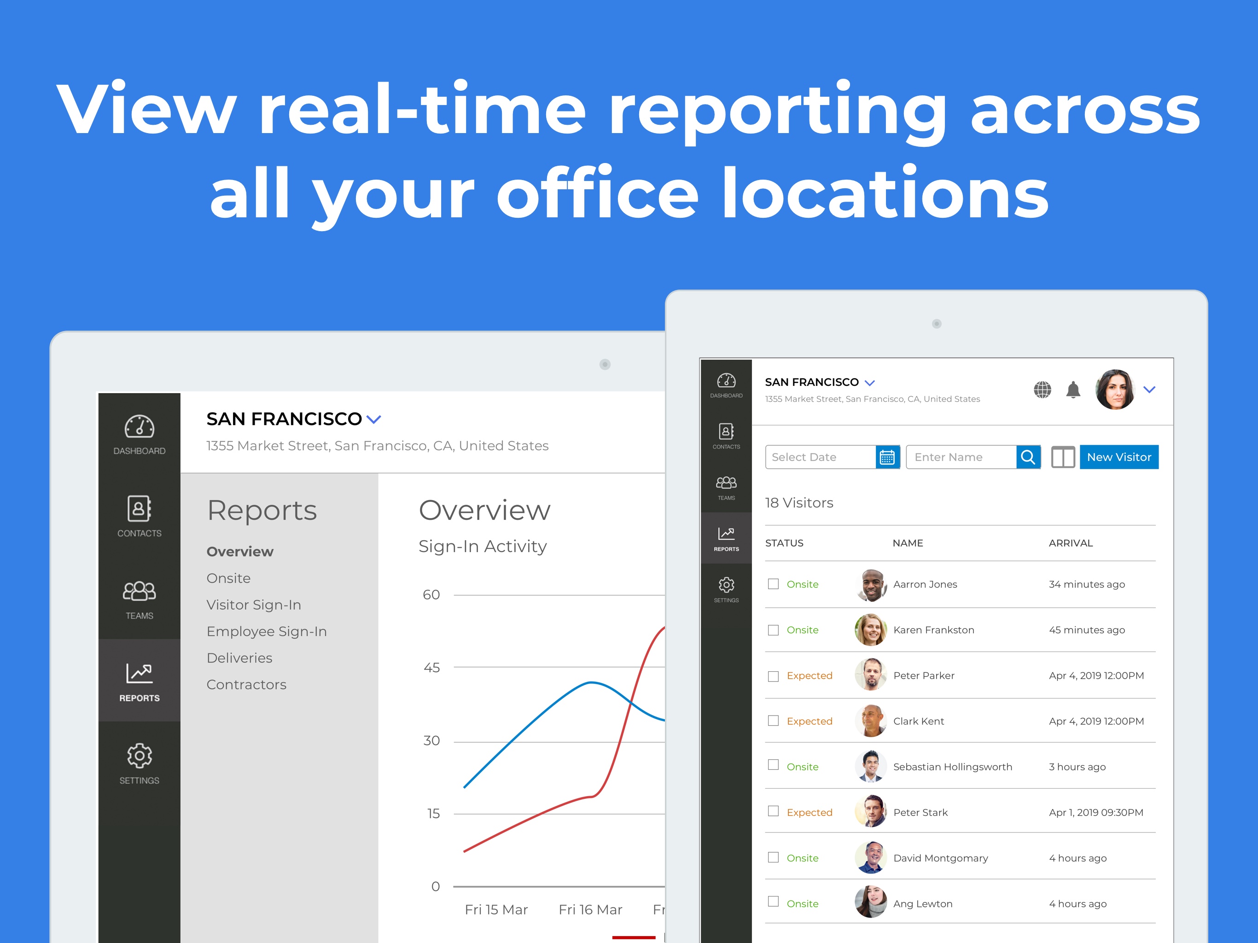This screenshot has height=943, width=1258.
Task: Expand the location chevron in the visitor list header
Action: coord(869,383)
